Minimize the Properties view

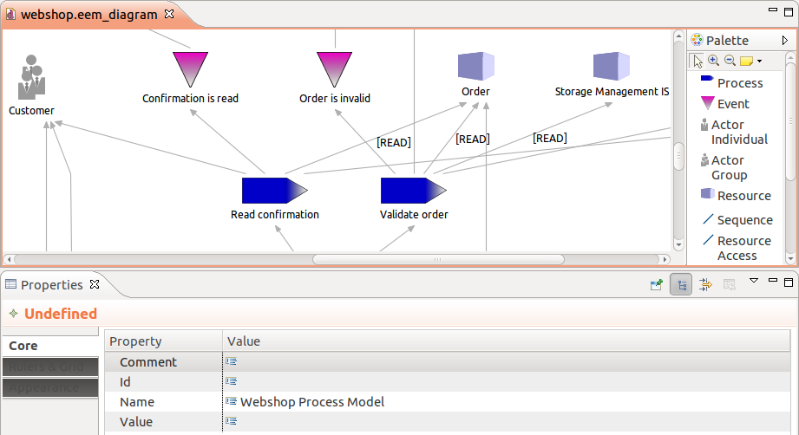coord(773,281)
